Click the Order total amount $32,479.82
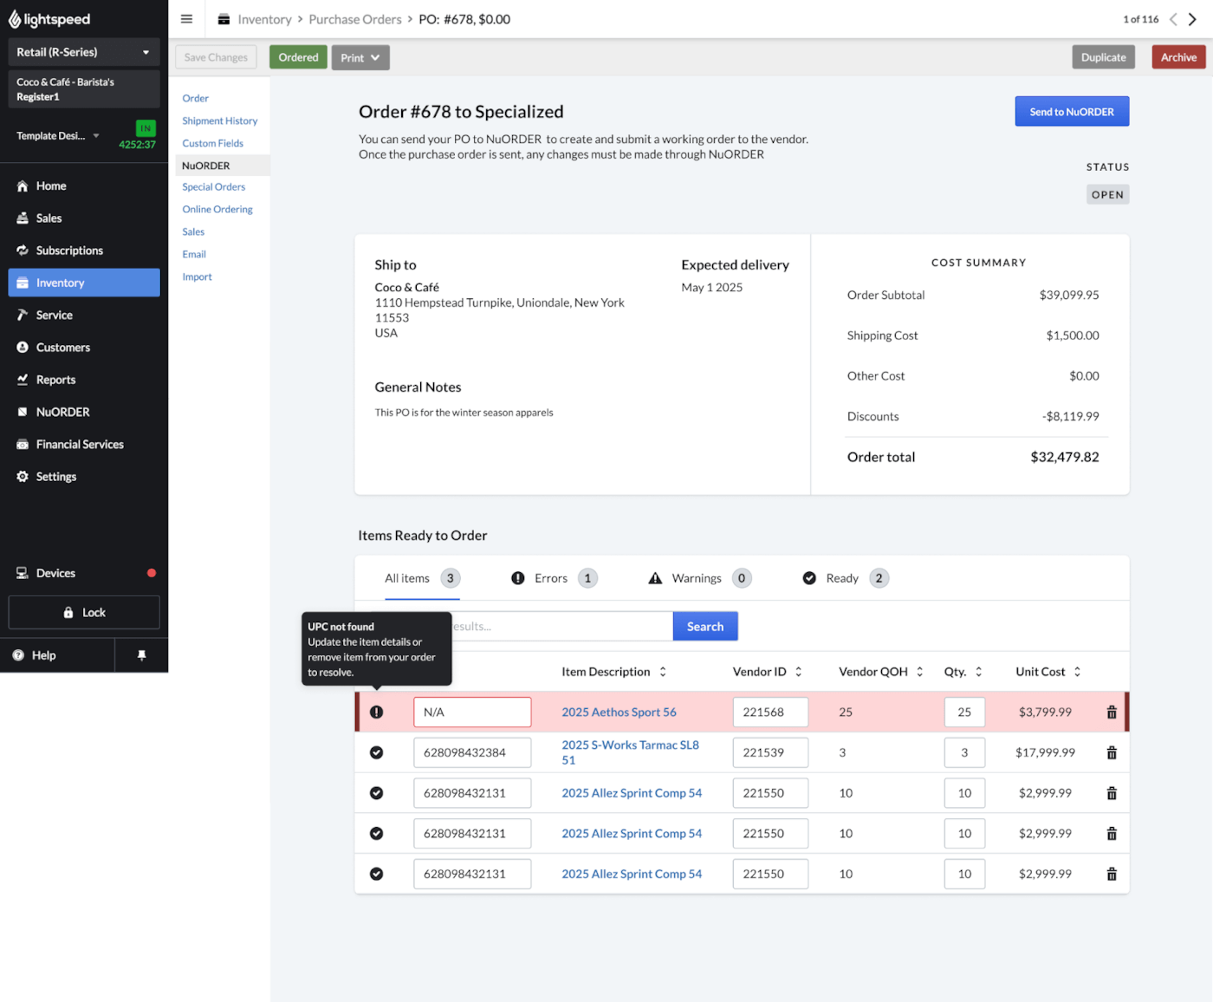 1064,458
